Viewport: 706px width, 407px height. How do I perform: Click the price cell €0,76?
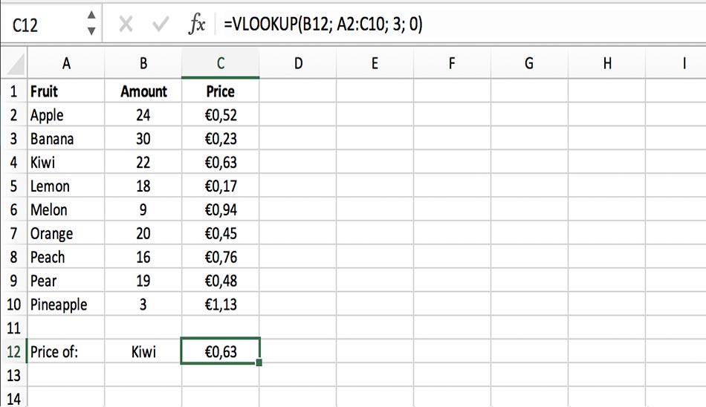tap(221, 257)
